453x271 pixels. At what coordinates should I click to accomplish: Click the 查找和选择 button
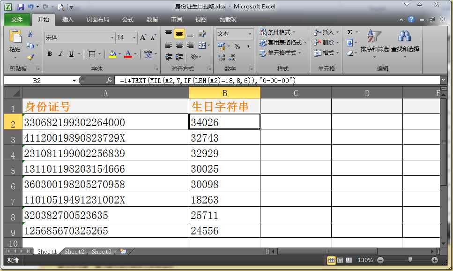(405, 44)
